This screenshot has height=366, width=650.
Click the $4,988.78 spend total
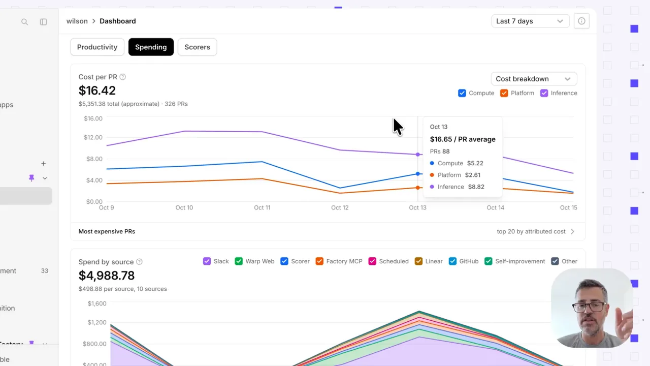pos(107,276)
